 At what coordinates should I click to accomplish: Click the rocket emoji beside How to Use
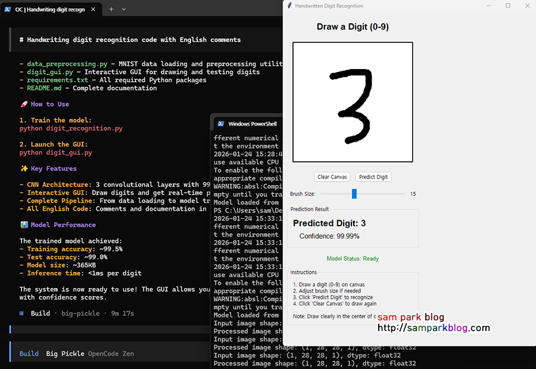(x=24, y=104)
